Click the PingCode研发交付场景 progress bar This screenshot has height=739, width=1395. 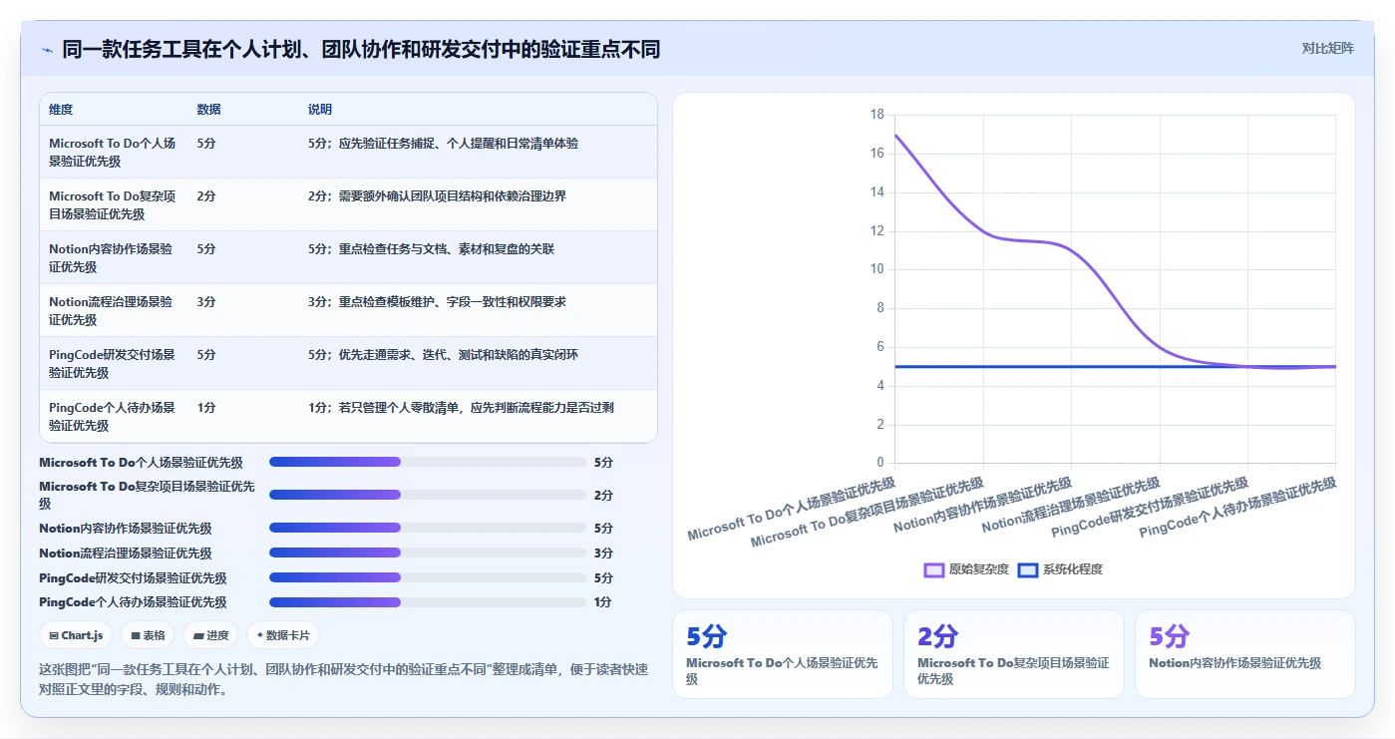pos(428,577)
